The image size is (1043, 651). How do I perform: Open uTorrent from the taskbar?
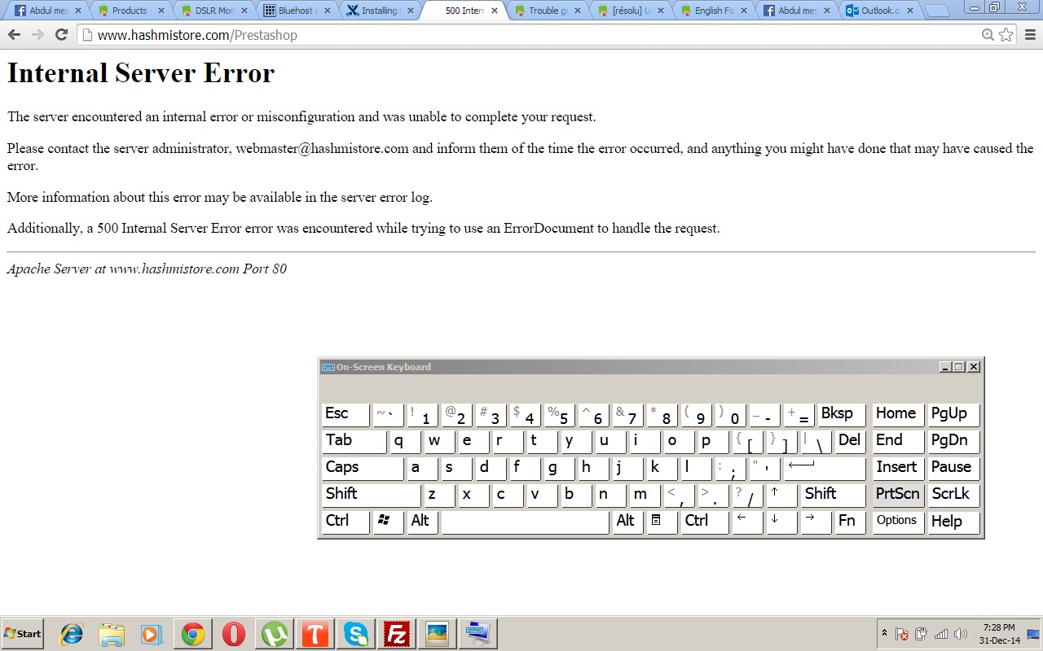coord(275,633)
